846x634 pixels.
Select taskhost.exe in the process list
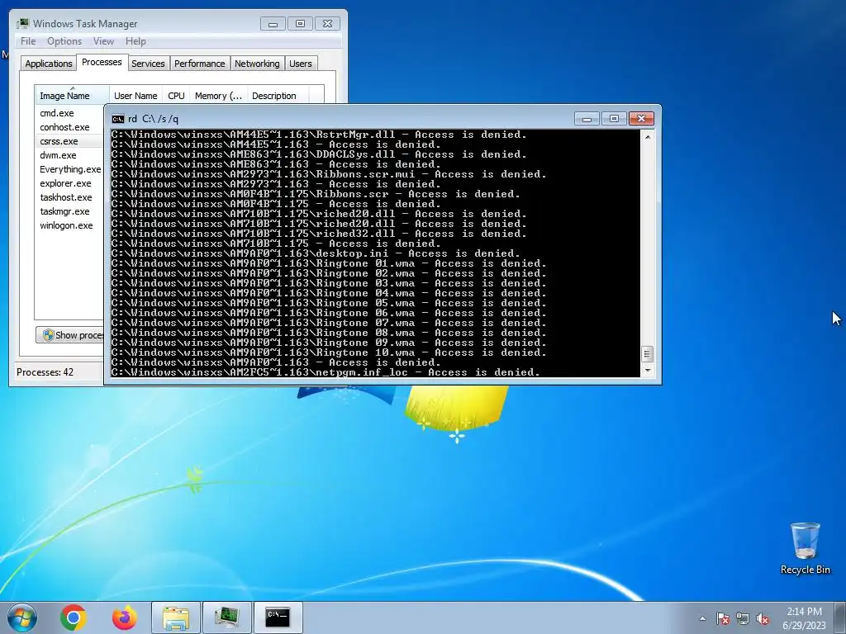click(x=66, y=197)
